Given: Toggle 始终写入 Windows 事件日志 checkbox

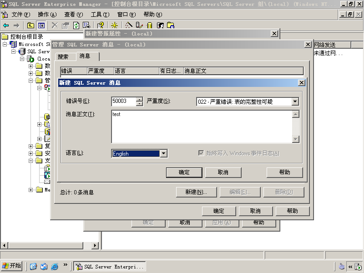Looking at the screenshot, I should tap(201, 153).
